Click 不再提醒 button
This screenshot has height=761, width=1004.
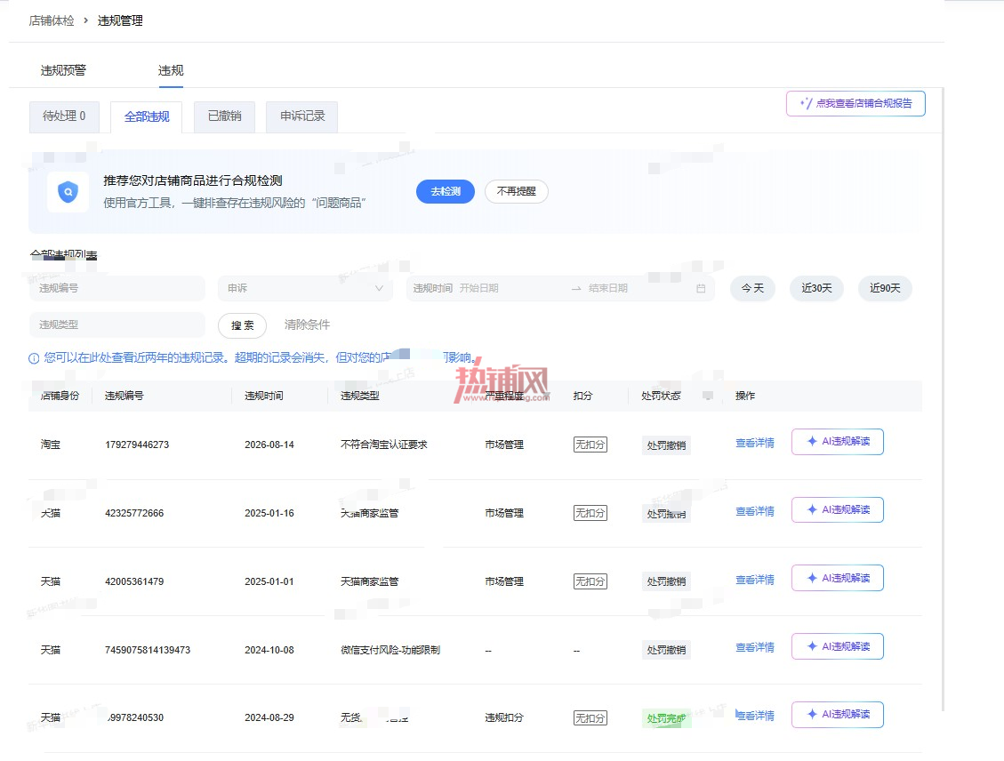pos(516,191)
